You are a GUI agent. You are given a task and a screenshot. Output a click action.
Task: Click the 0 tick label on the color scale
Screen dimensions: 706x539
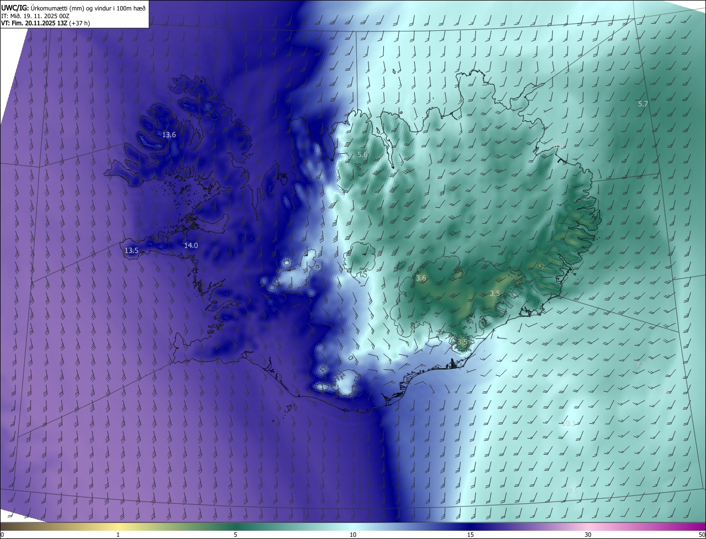coord(2,535)
